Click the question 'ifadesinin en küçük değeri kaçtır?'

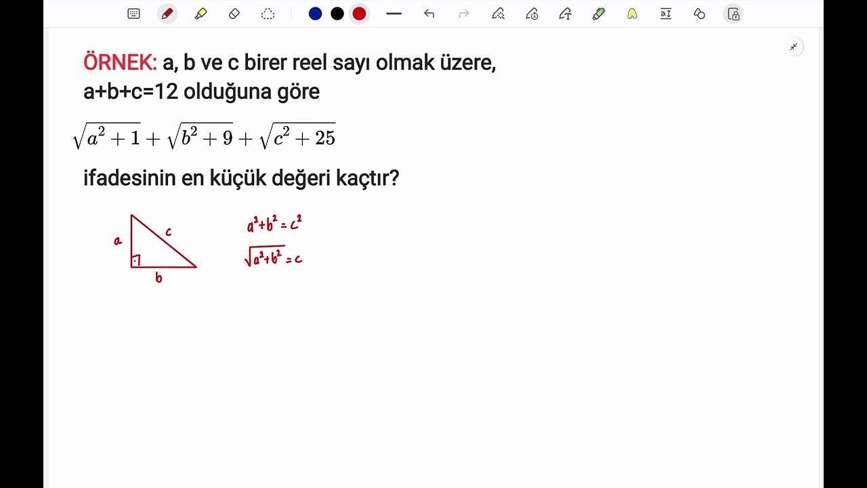[x=241, y=178]
